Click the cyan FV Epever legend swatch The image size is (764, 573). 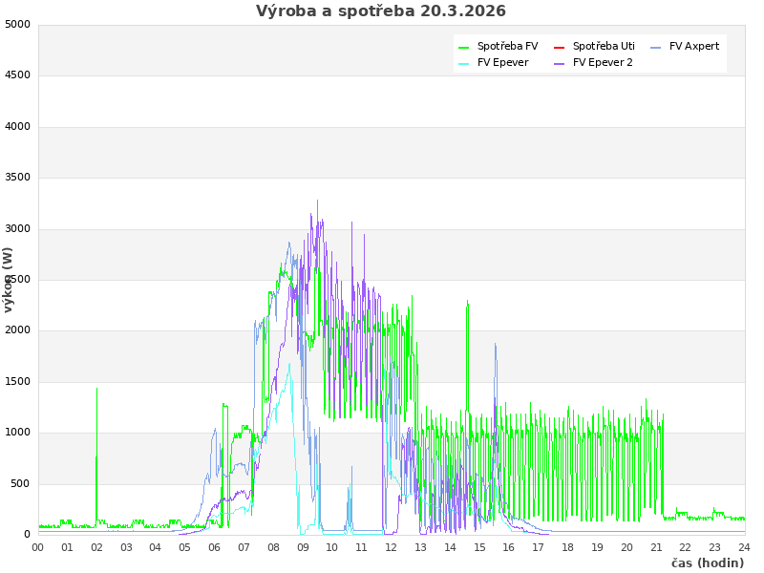coord(464,63)
